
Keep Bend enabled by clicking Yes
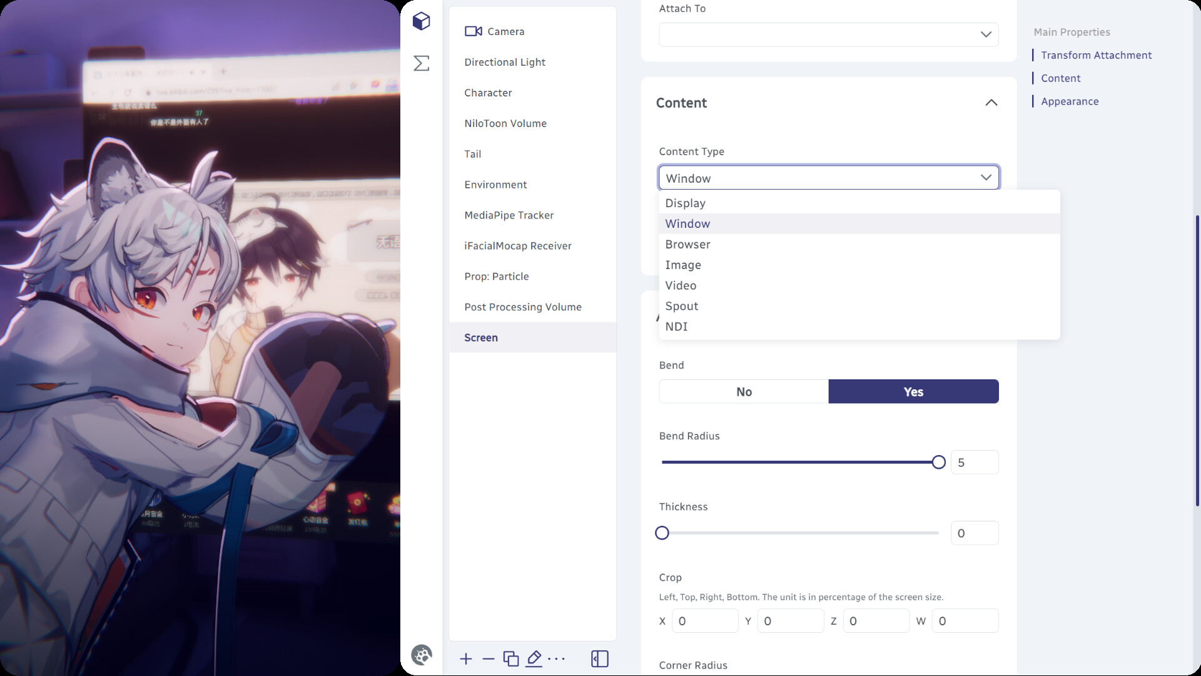pyautogui.click(x=913, y=391)
